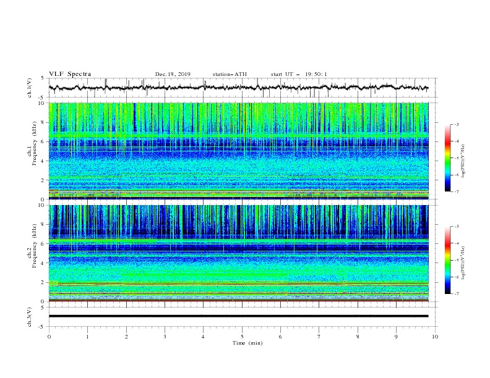The image size is (490, 378).
Task: Click the "4" kHz tick of ch.1 spectrogram
Action: (44, 161)
